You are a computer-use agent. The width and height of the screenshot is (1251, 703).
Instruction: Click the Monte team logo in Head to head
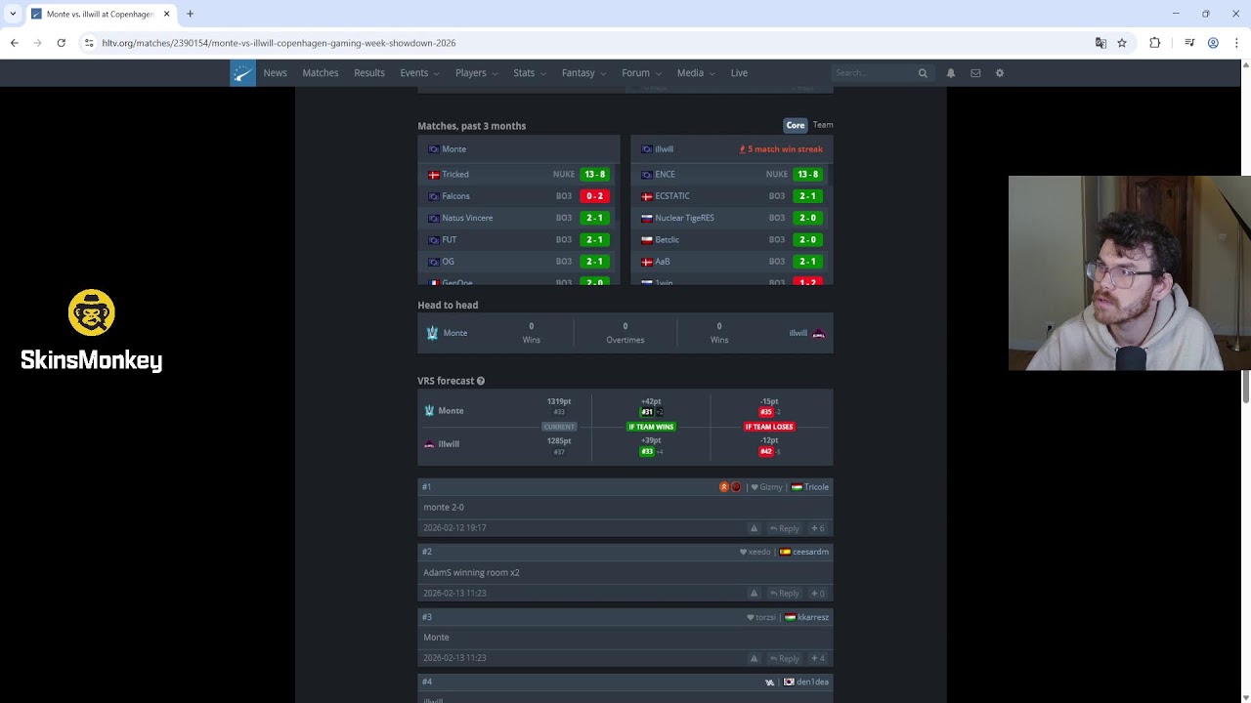coord(432,333)
